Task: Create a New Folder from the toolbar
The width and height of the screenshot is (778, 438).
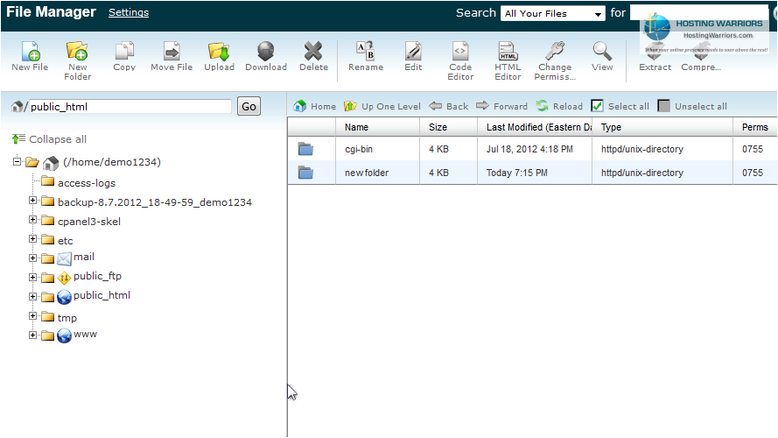Action: (x=77, y=51)
